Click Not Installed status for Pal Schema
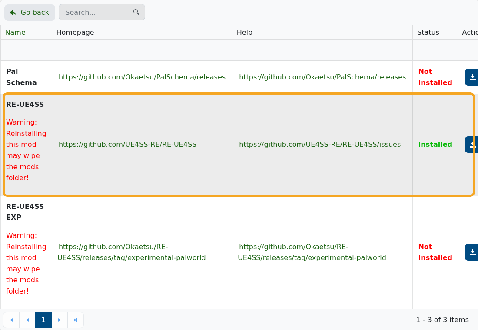 point(435,77)
